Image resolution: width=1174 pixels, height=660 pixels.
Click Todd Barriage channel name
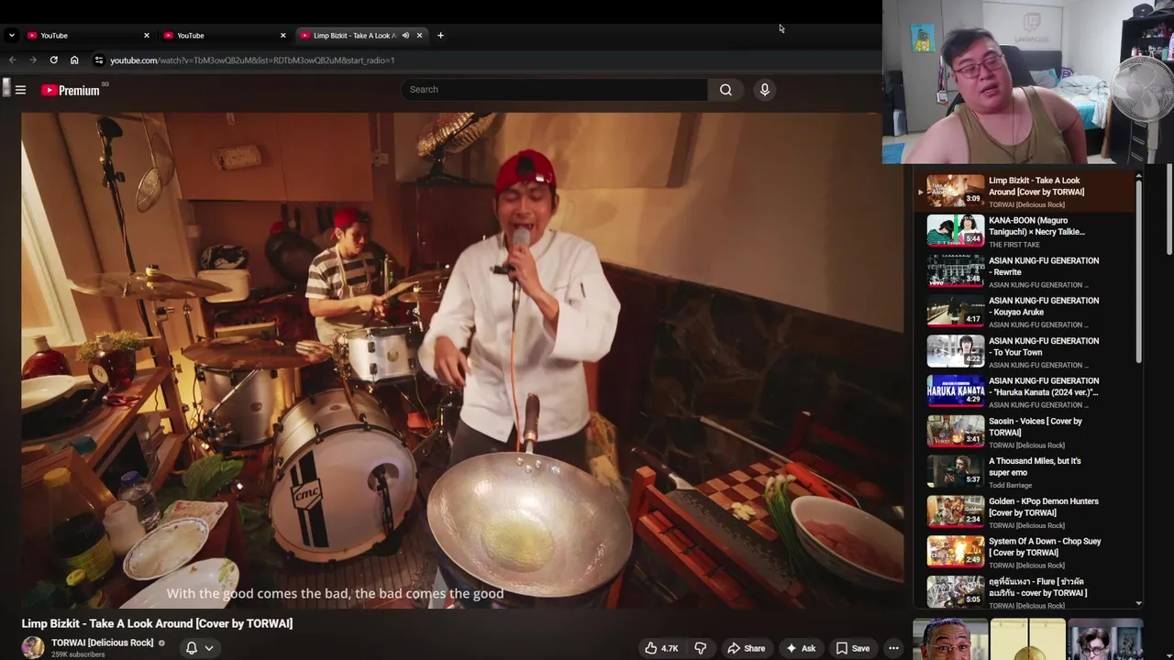click(x=1010, y=486)
